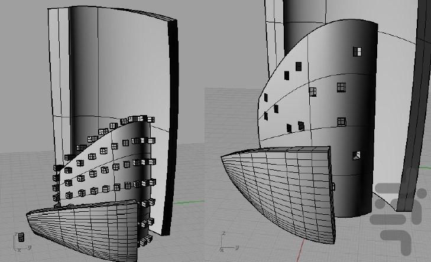Select the meshed hull base in right viewport
Image resolution: width=431 pixels, height=262 pixels.
[278, 189]
